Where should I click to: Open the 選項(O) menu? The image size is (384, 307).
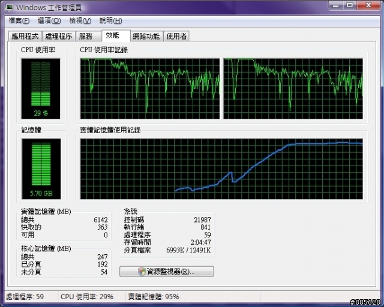49,21
